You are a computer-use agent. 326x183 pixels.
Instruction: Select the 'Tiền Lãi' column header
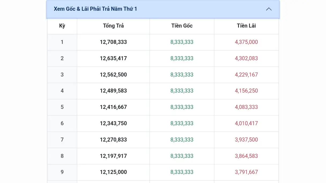[x=246, y=26]
